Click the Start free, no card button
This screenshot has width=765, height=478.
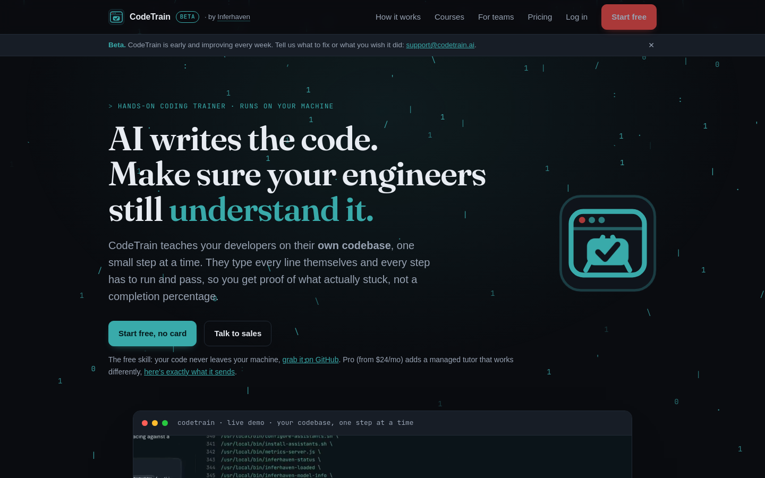click(152, 334)
